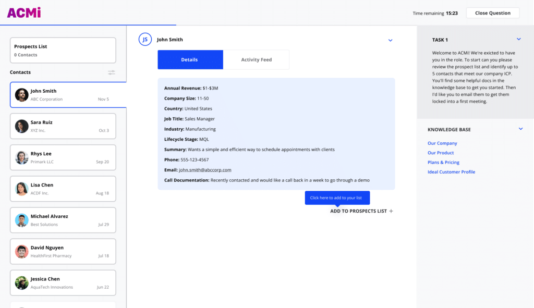Viewport: 534px width, 308px height.
Task: Click the Industry Manufacturing value
Action: [x=201, y=129]
